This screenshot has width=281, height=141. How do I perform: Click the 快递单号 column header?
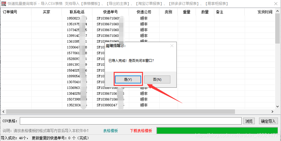[x=110, y=12]
